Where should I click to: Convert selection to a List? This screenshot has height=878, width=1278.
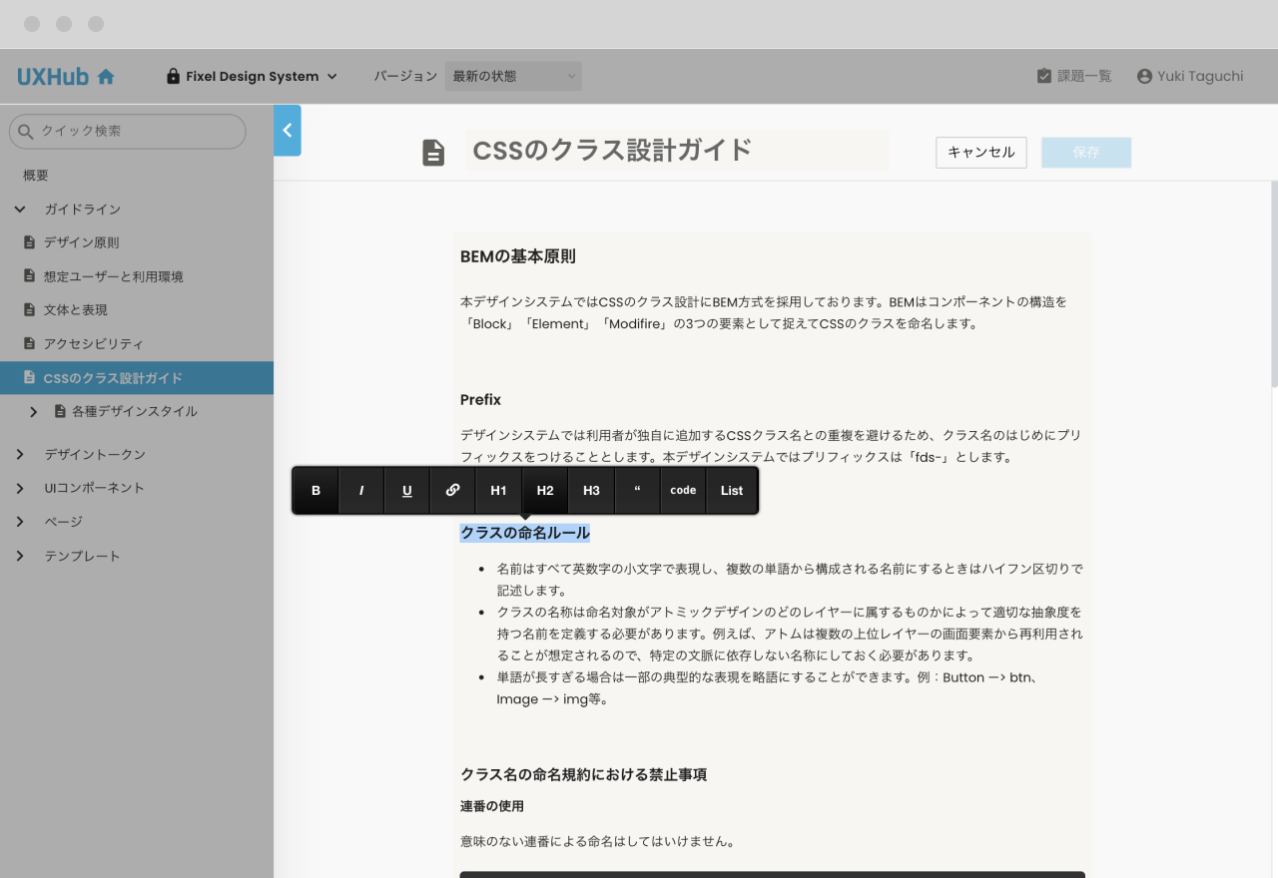(732, 490)
